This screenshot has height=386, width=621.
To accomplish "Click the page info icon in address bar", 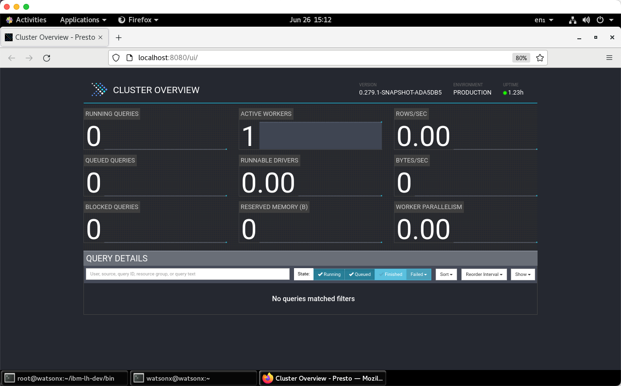I will 129,58.
